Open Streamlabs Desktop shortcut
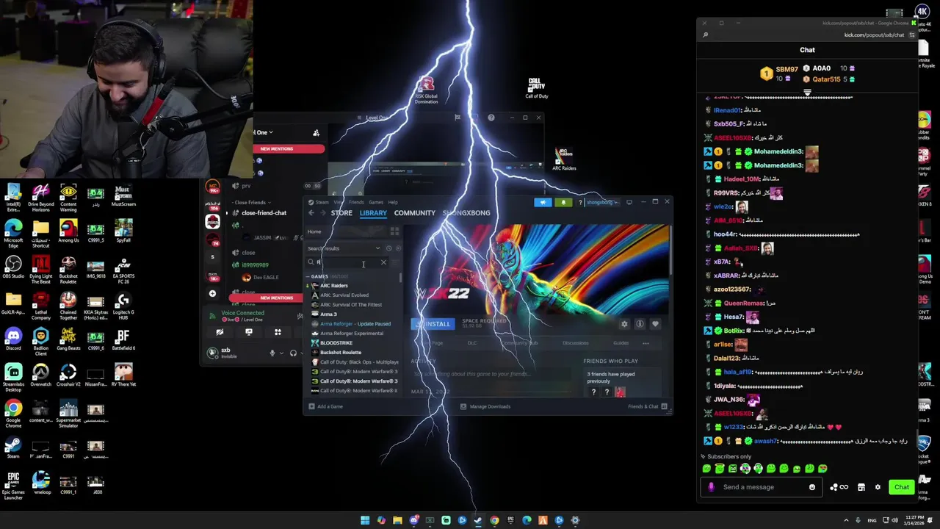Screen dimensions: 940x529 point(13,378)
